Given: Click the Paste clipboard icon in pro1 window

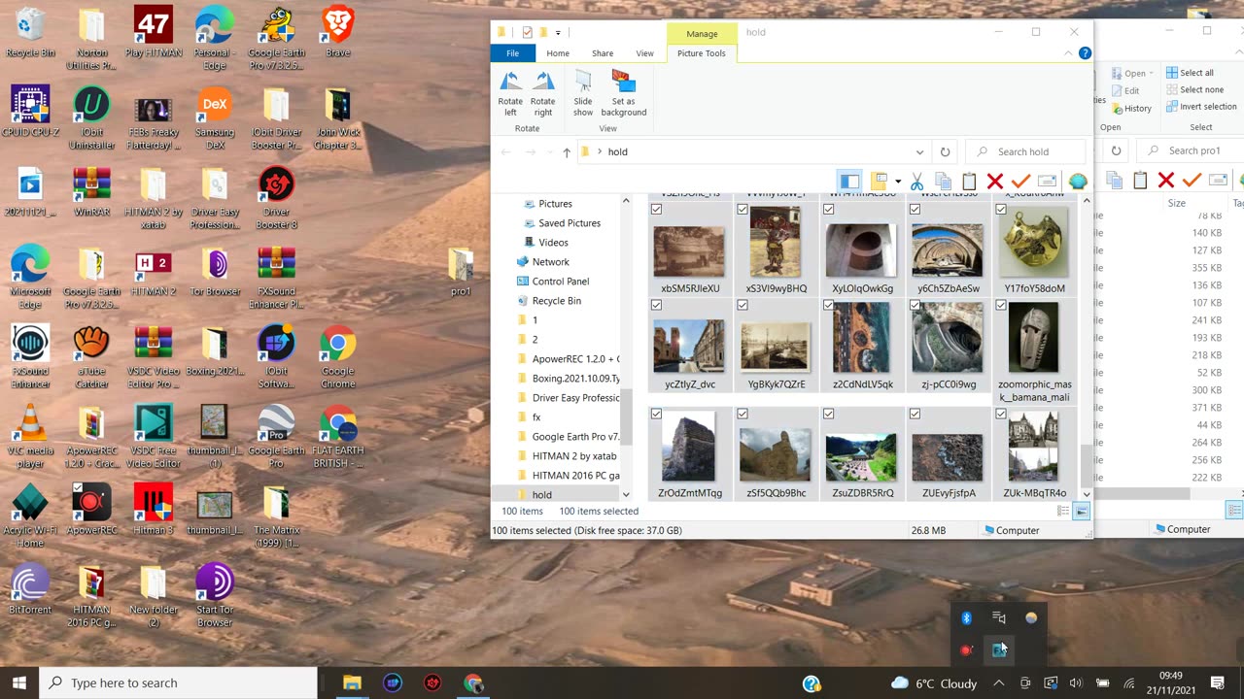Looking at the screenshot, I should click(x=1140, y=181).
